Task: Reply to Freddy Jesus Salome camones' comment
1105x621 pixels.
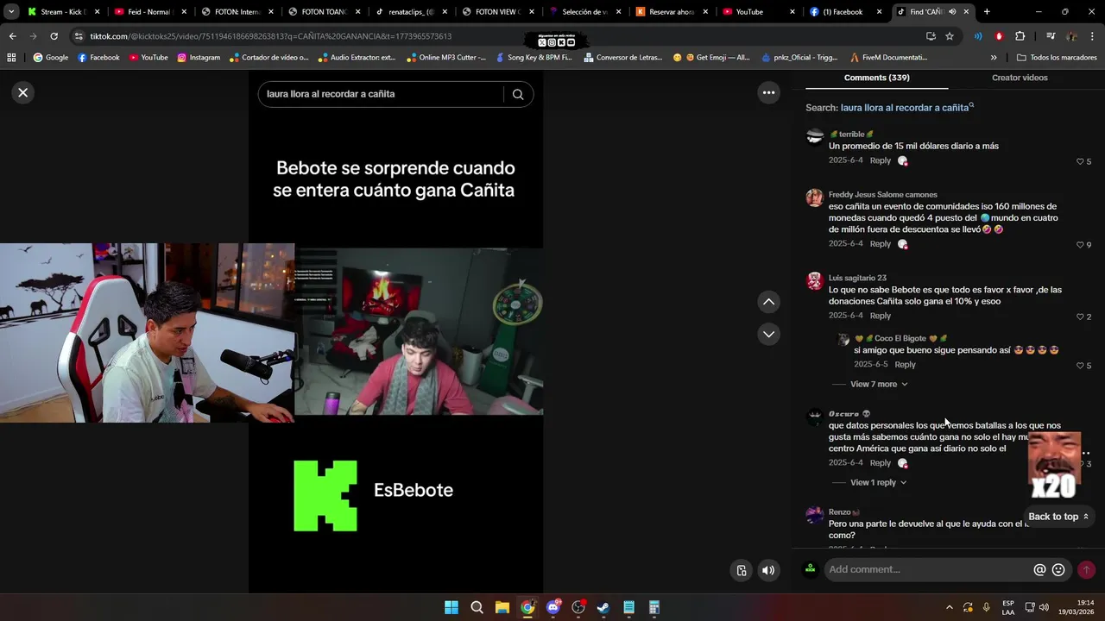Action: pyautogui.click(x=880, y=244)
